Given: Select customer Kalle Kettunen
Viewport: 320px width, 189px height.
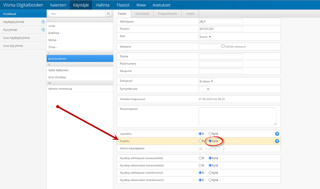Looking at the screenshot, I should click(80, 70).
